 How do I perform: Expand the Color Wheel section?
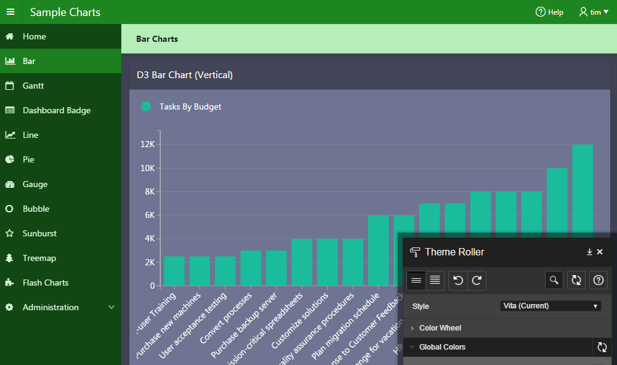click(440, 328)
